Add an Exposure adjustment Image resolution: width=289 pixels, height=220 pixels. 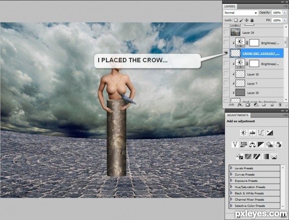[x=270, y=133]
